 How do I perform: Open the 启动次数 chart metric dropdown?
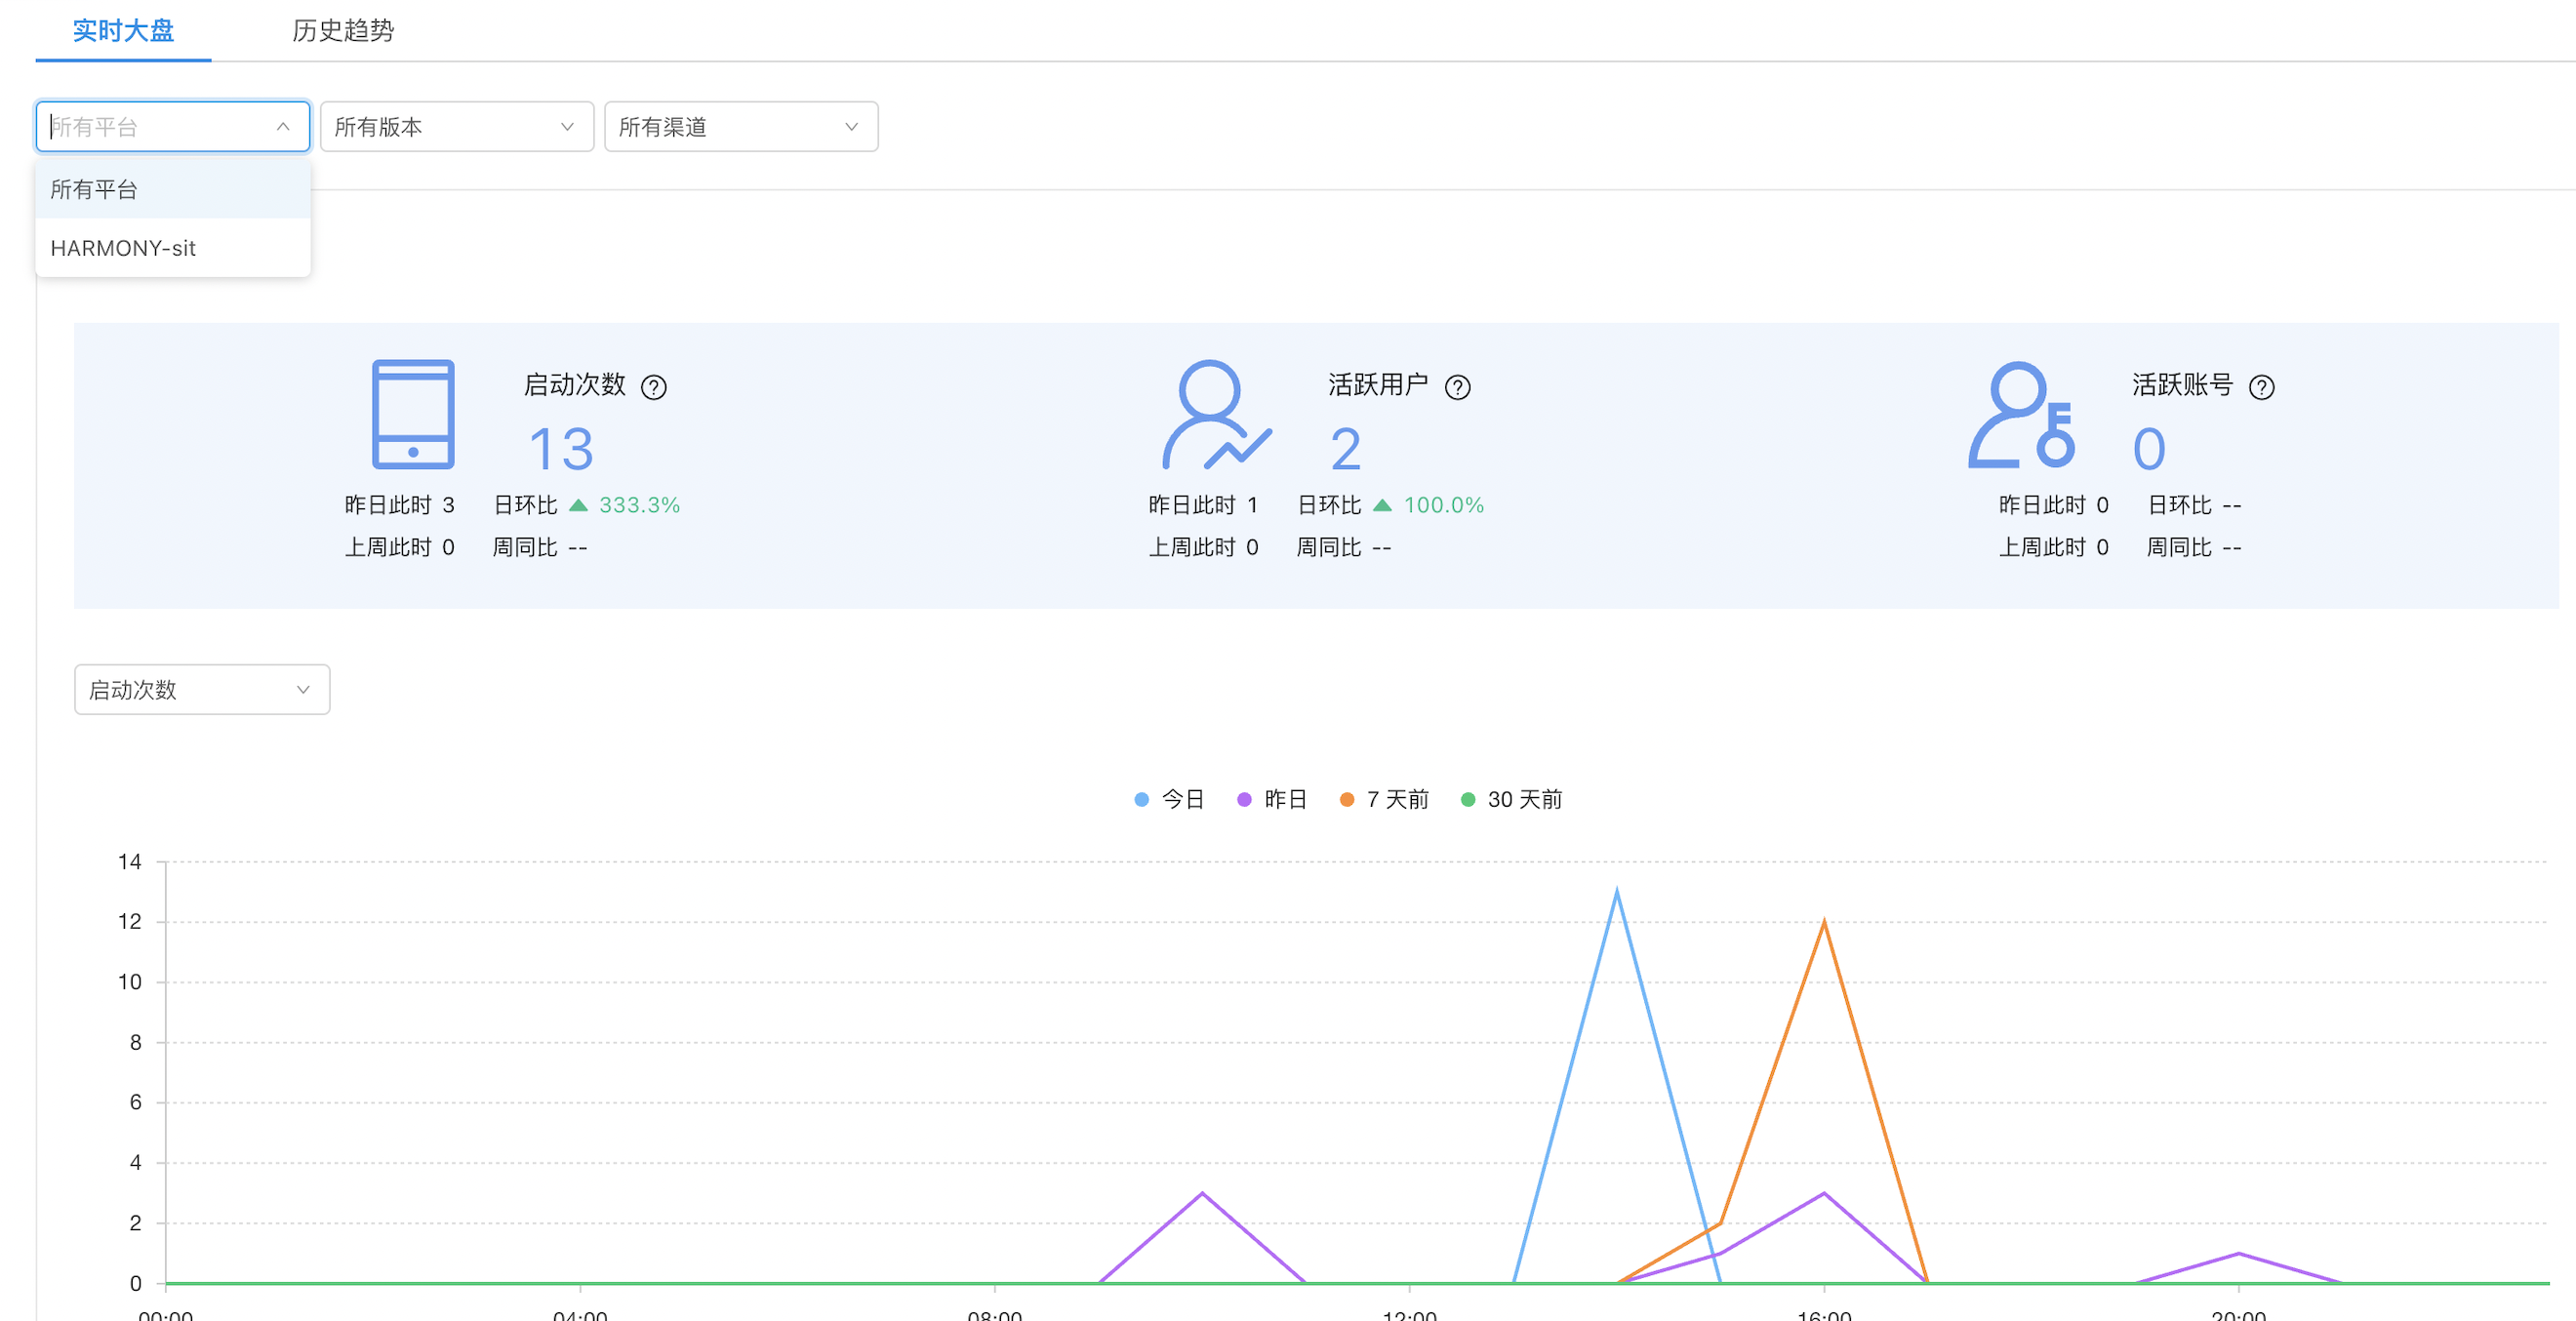coord(202,690)
